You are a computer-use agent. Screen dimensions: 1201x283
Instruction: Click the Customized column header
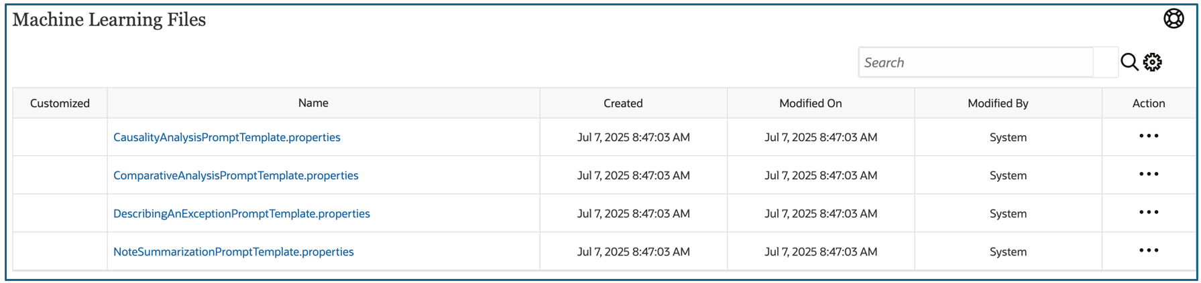tap(60, 103)
